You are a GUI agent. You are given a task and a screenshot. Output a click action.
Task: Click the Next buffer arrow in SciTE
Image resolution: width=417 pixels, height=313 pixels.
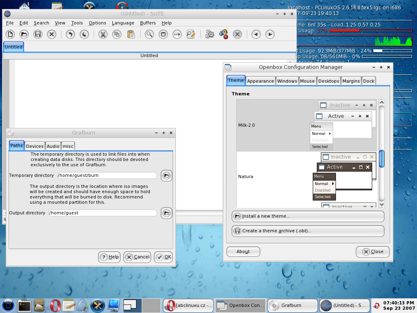270,34
